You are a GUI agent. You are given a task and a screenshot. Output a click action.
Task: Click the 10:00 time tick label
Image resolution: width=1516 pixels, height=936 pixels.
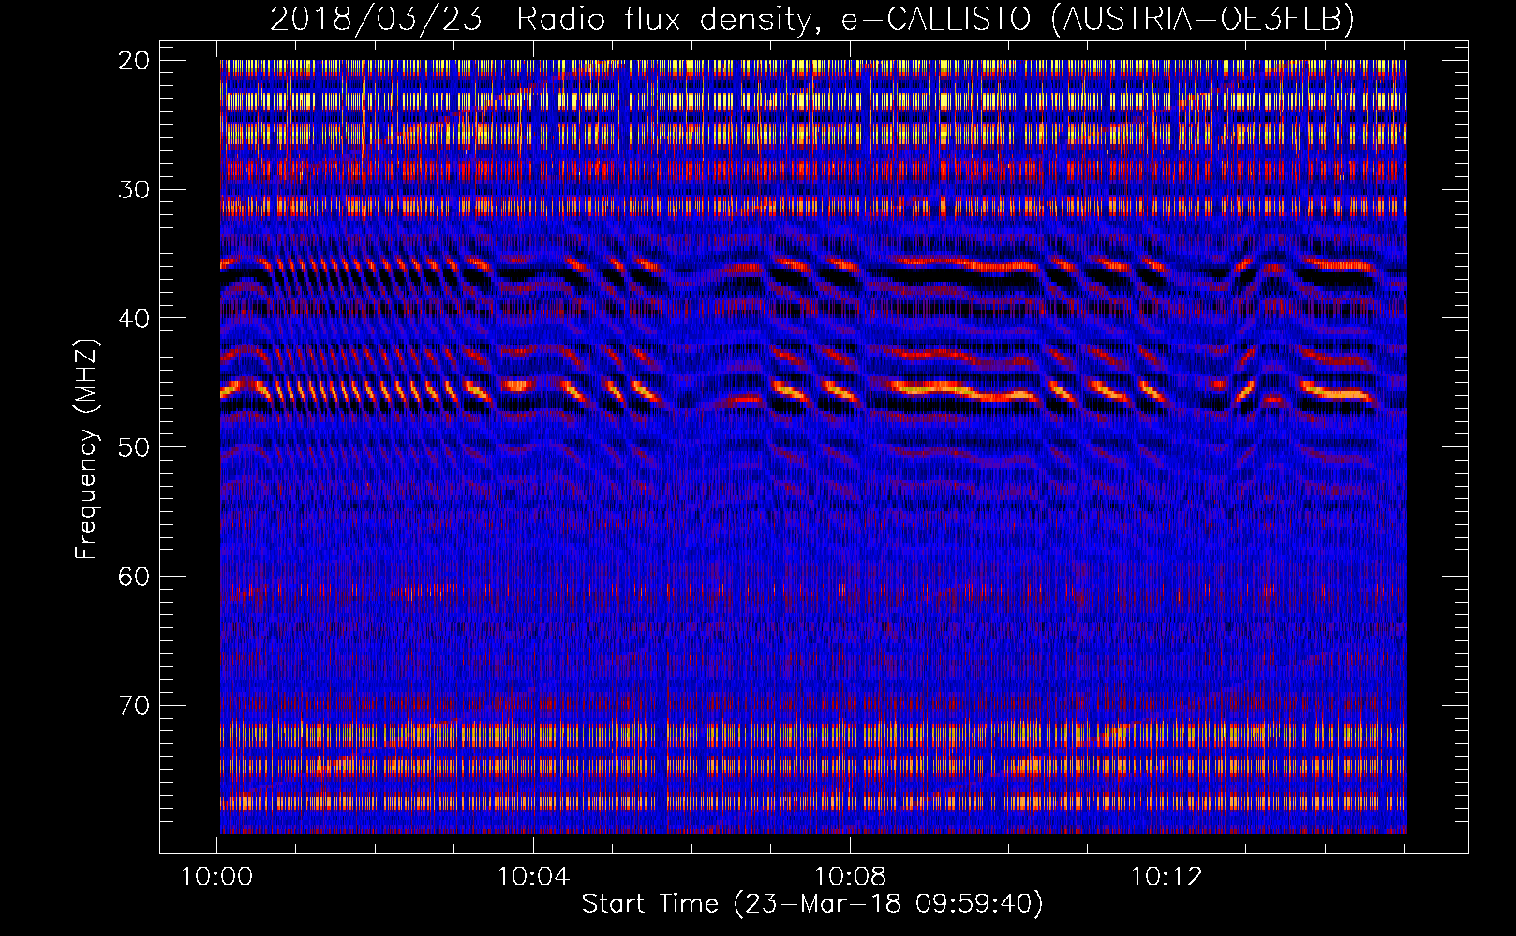(x=217, y=877)
